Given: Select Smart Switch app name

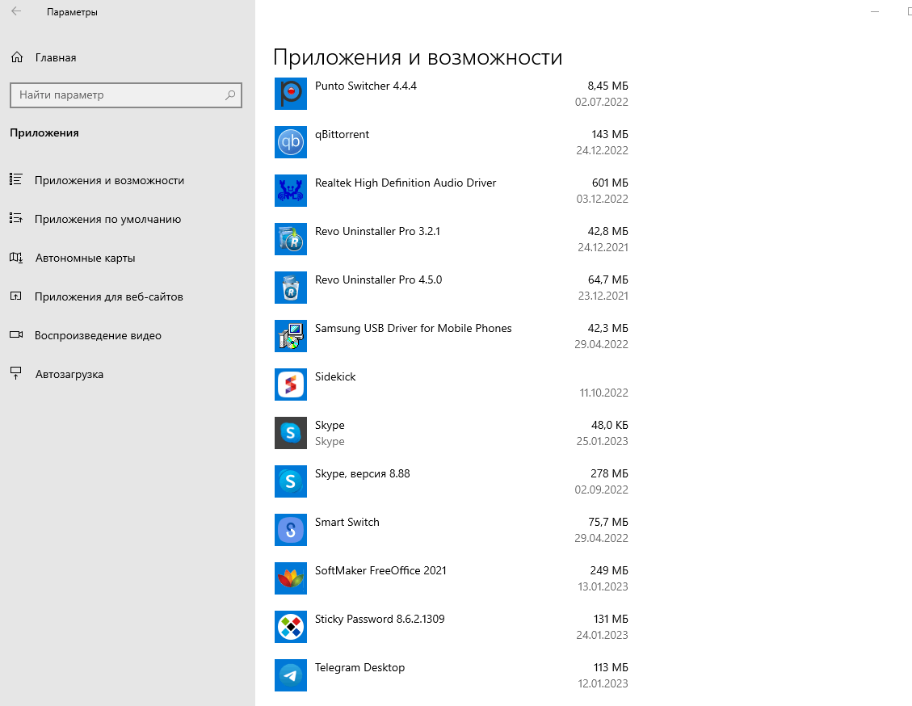Looking at the screenshot, I should [x=347, y=523].
